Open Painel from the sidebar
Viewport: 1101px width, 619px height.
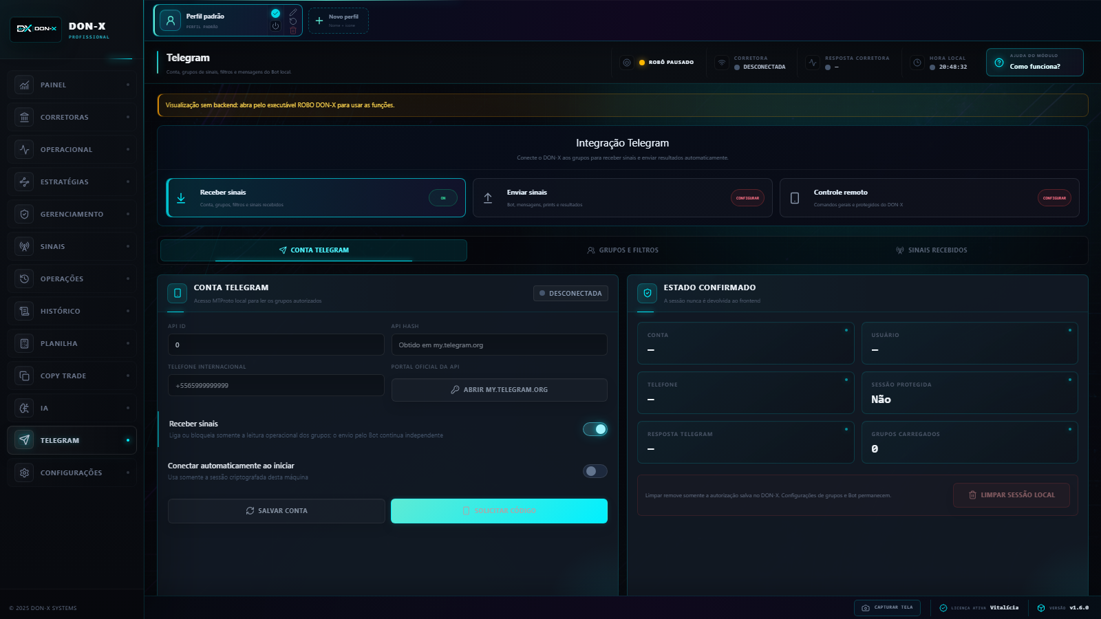click(x=72, y=85)
